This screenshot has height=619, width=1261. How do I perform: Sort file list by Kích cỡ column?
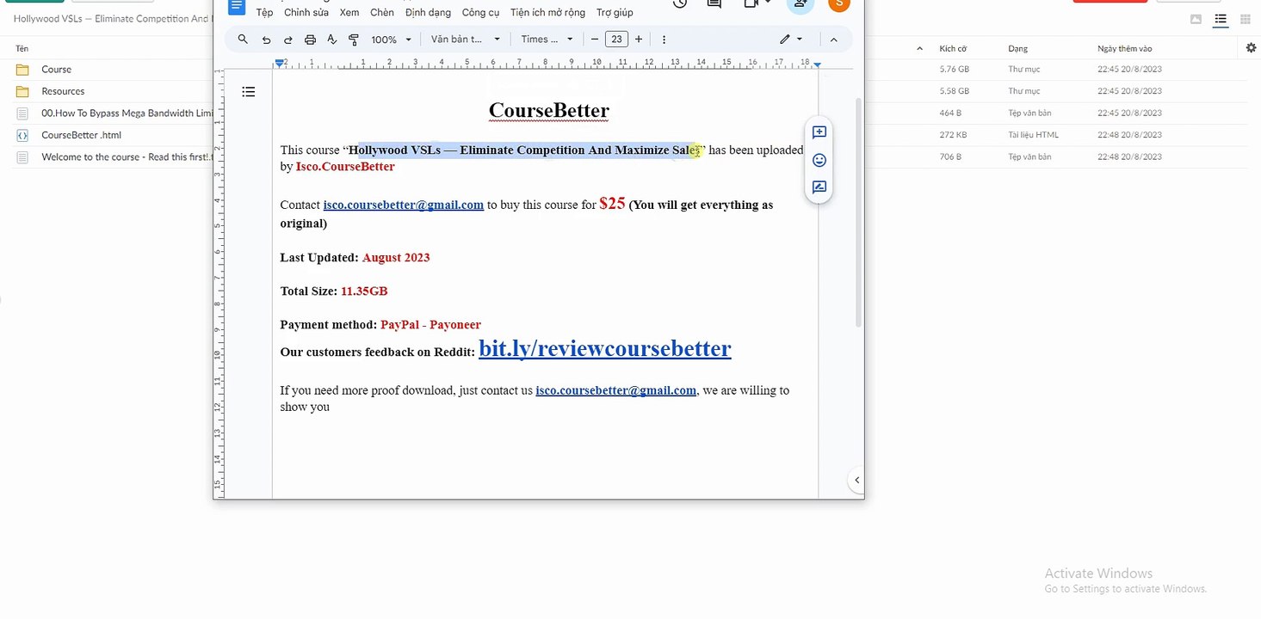point(953,49)
